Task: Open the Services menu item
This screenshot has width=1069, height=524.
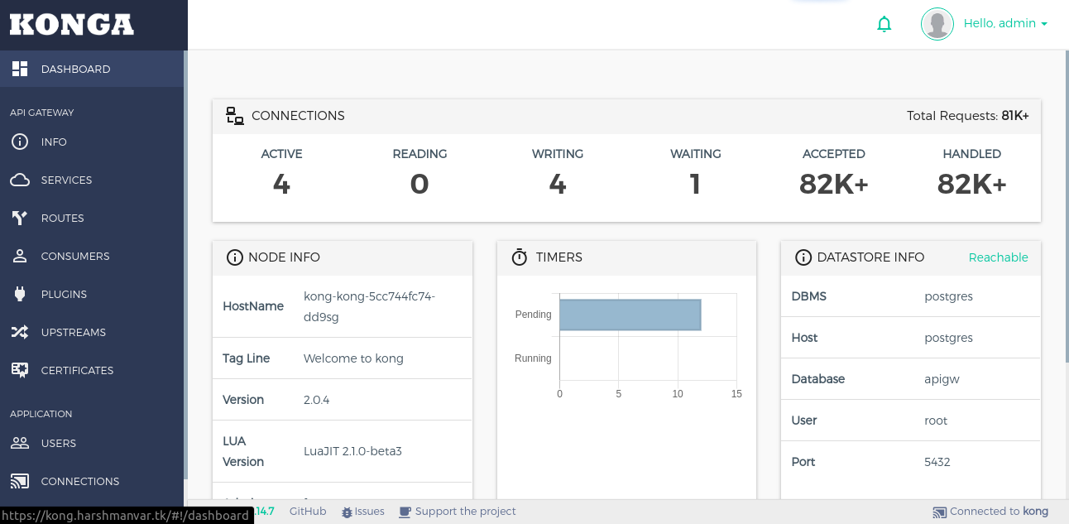Action: pos(92,180)
